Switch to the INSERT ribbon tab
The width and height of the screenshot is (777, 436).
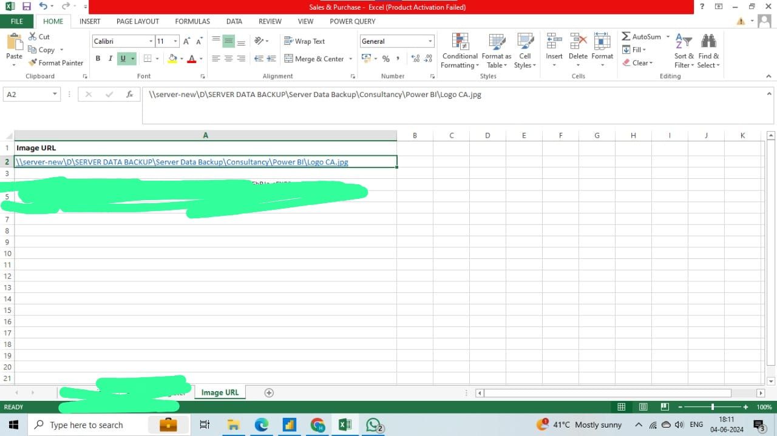[x=90, y=21]
